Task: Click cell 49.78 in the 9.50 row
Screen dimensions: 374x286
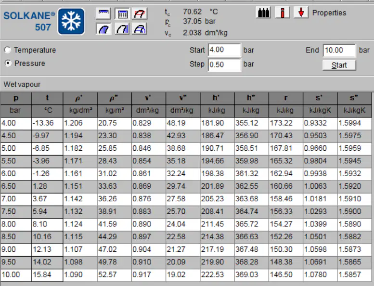Action: pos(114,262)
